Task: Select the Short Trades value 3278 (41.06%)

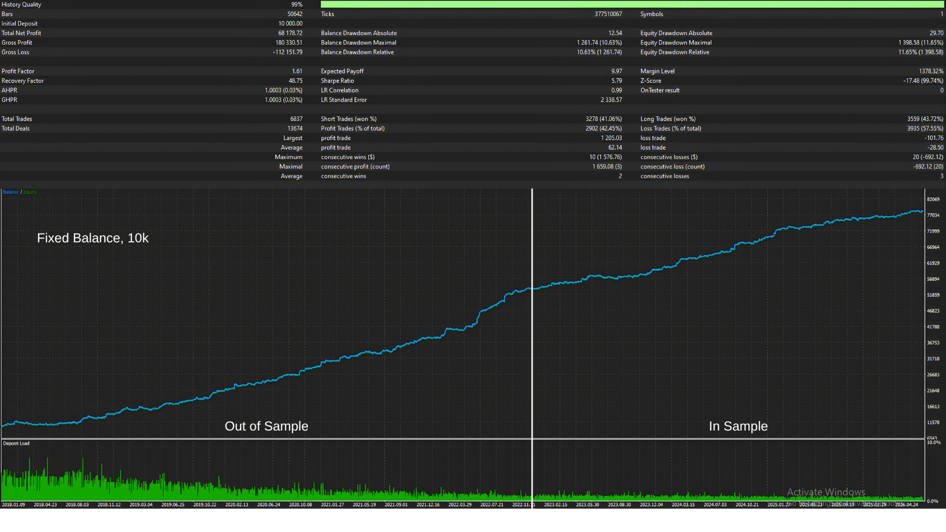Action: pyautogui.click(x=604, y=119)
